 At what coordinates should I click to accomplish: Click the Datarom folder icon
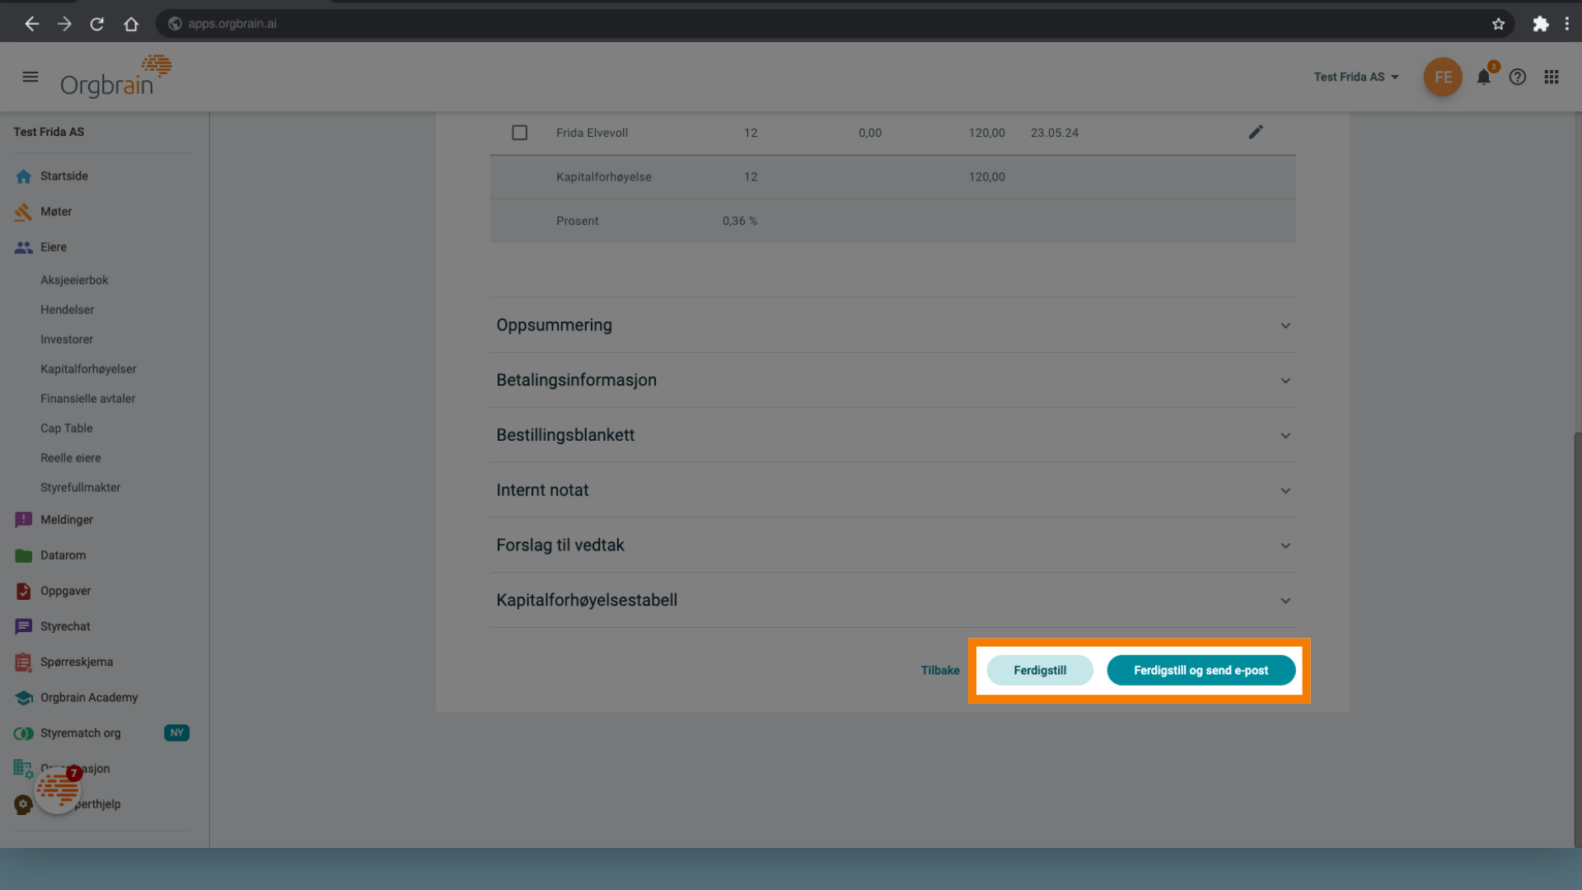tap(23, 555)
